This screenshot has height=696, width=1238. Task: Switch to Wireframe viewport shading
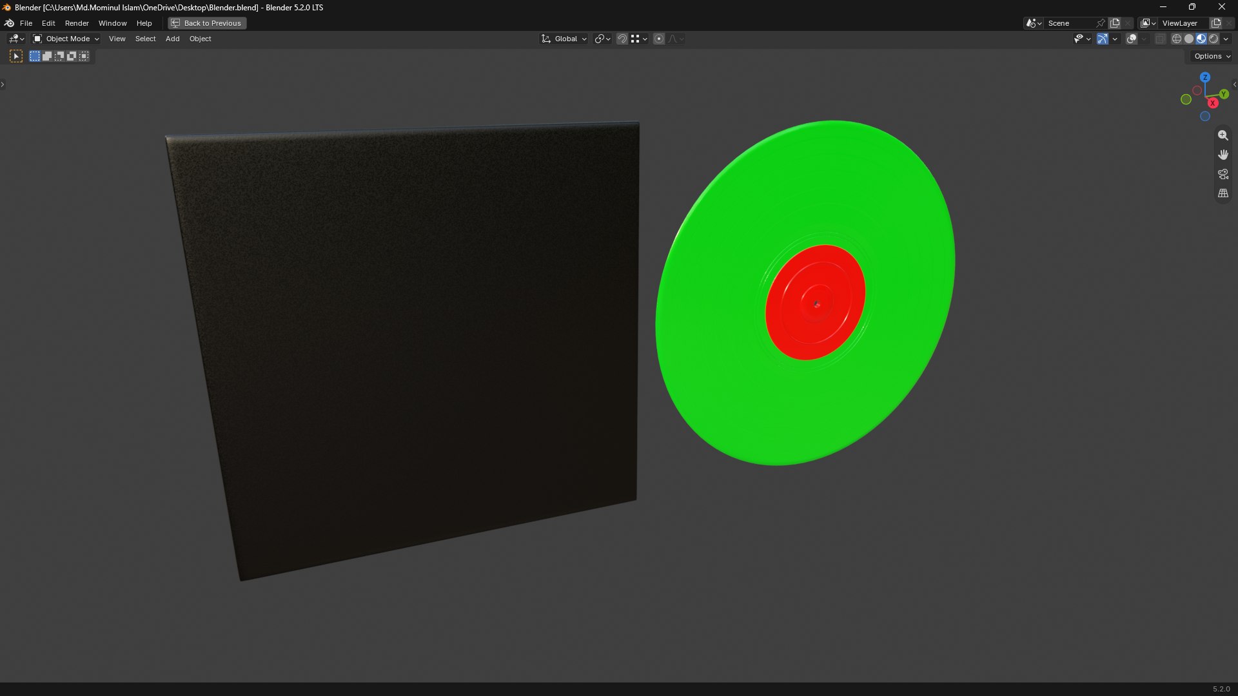tap(1177, 39)
